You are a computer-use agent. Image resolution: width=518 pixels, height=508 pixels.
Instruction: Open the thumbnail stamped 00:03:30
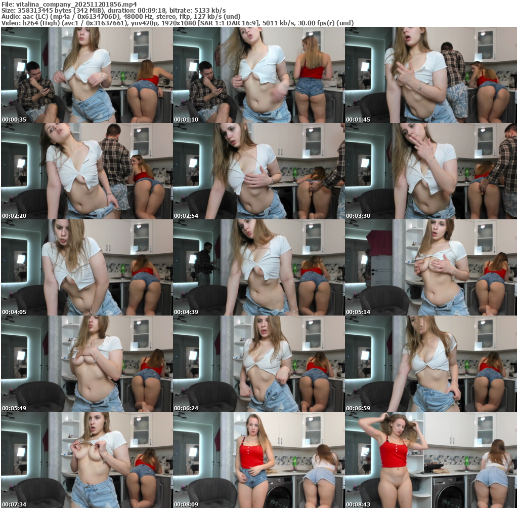pyautogui.click(x=431, y=171)
